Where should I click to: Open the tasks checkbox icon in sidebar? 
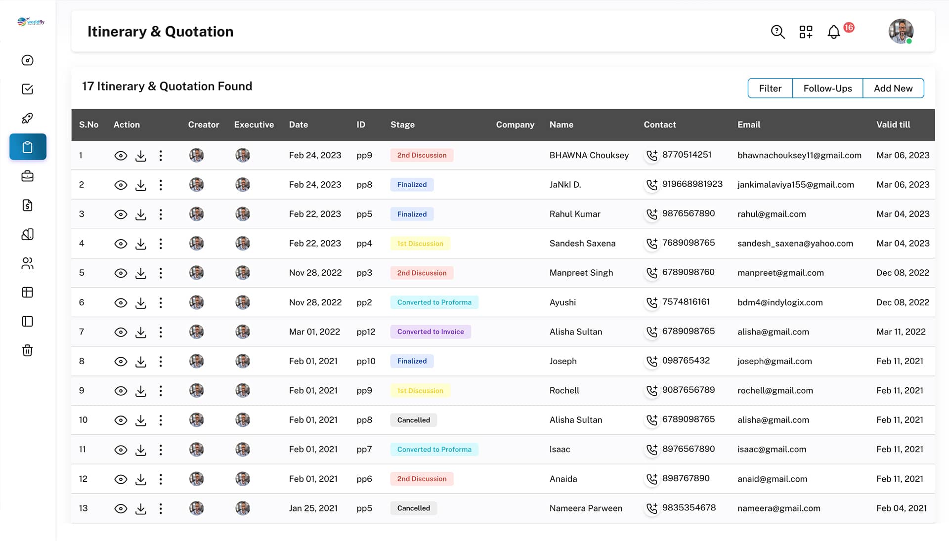click(28, 89)
